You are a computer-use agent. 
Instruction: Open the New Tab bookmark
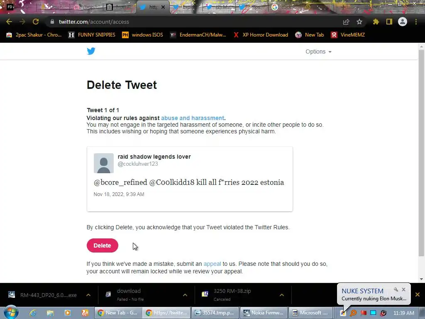pos(310,35)
